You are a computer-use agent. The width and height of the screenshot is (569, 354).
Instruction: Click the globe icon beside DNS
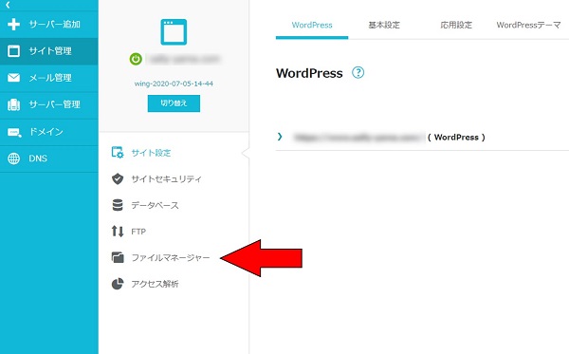[14, 158]
